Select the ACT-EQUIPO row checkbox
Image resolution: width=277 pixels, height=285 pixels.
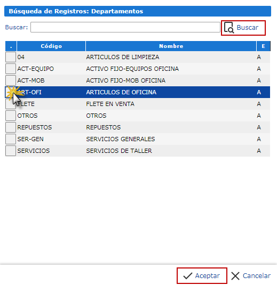pos(11,69)
